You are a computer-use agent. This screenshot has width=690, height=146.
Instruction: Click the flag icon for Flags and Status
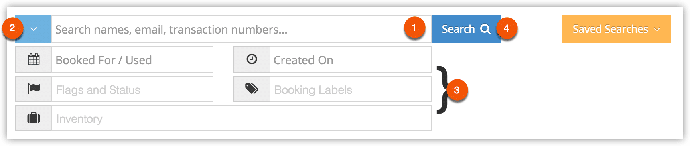pos(34,89)
